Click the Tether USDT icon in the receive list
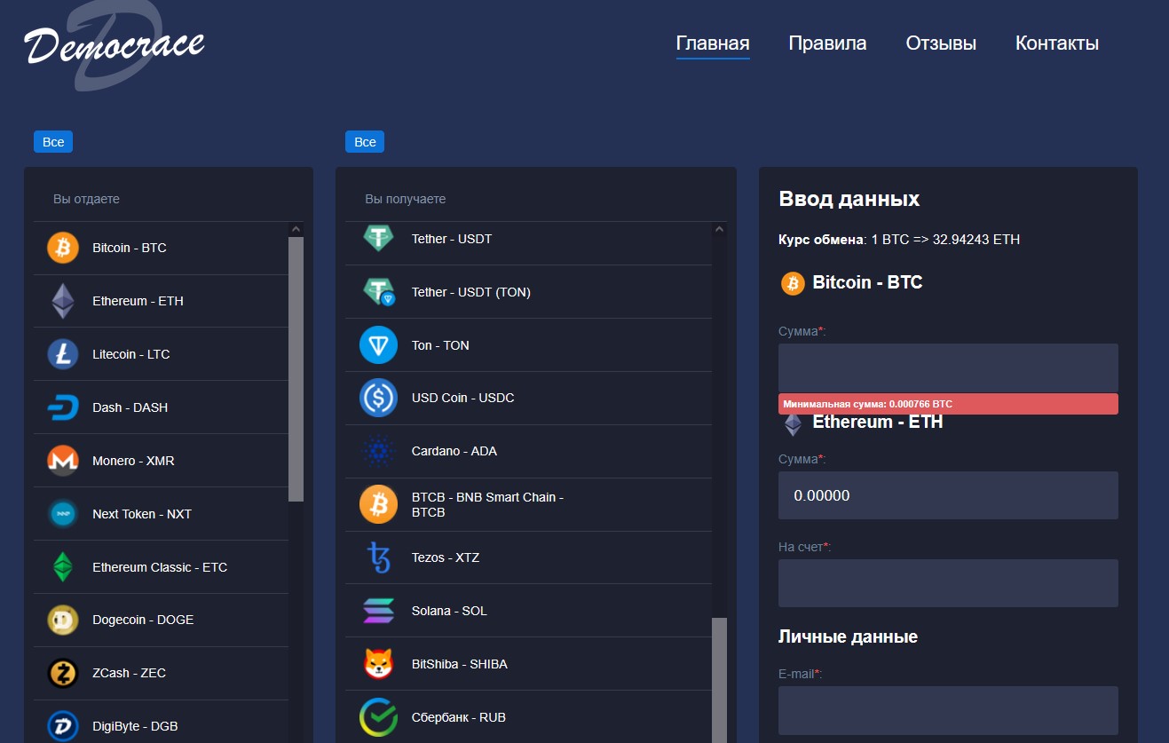Screen dimensions: 1169x743 [379, 237]
